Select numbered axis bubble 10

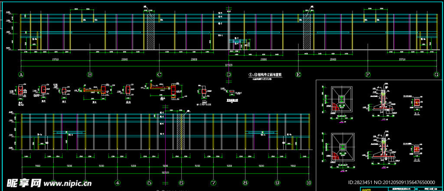(x=309, y=183)
